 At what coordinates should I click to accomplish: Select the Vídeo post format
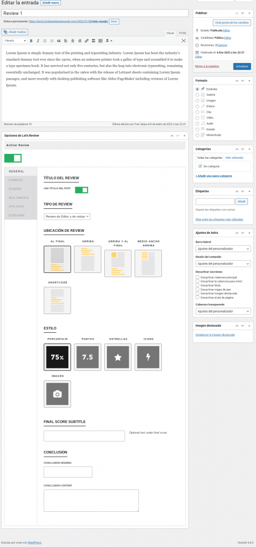[x=198, y=118]
